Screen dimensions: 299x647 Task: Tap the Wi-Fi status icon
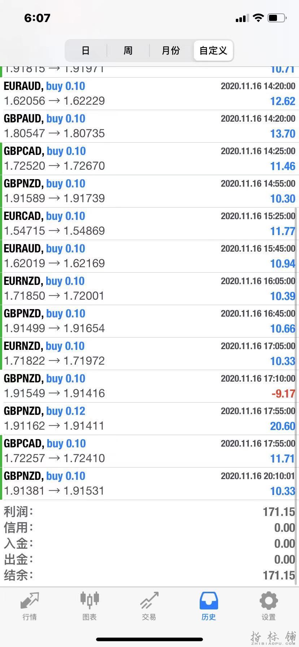[258, 18]
